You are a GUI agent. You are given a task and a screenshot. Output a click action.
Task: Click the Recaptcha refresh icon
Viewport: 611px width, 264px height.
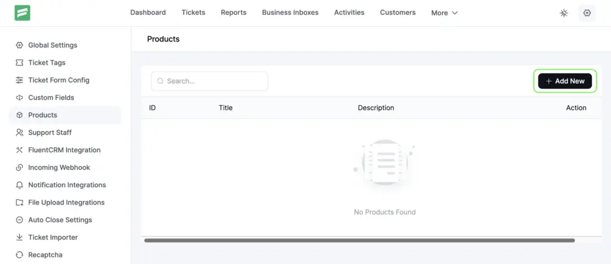click(19, 254)
